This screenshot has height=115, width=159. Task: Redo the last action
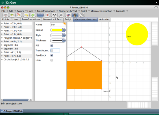click(33, 15)
